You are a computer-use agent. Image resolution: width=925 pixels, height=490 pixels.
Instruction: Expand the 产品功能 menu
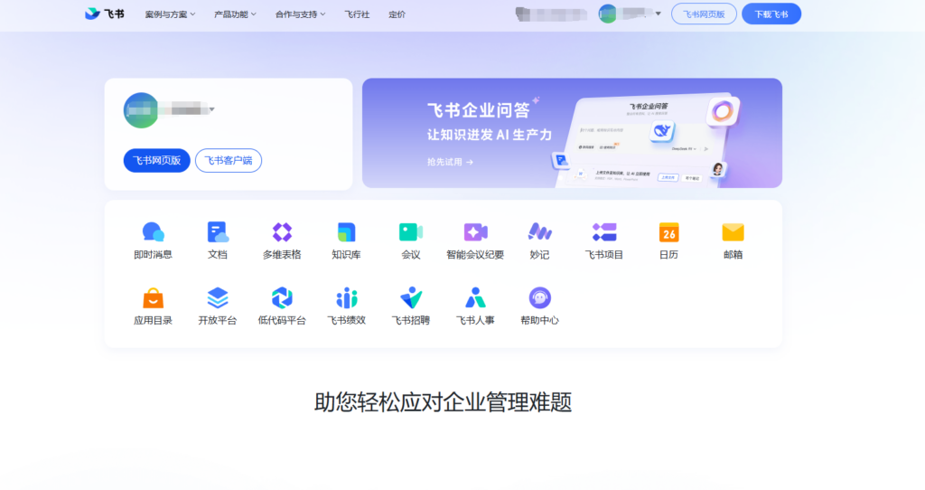[235, 14]
